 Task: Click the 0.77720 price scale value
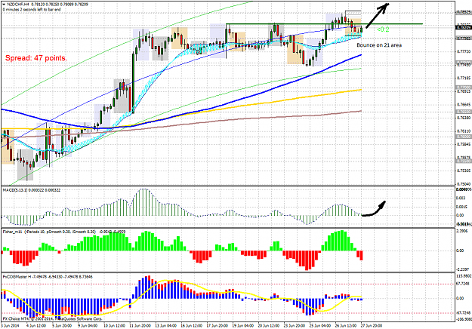click(464, 52)
